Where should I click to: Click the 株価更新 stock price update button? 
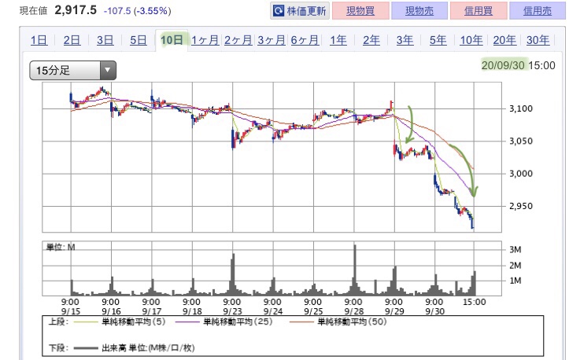pyautogui.click(x=300, y=11)
